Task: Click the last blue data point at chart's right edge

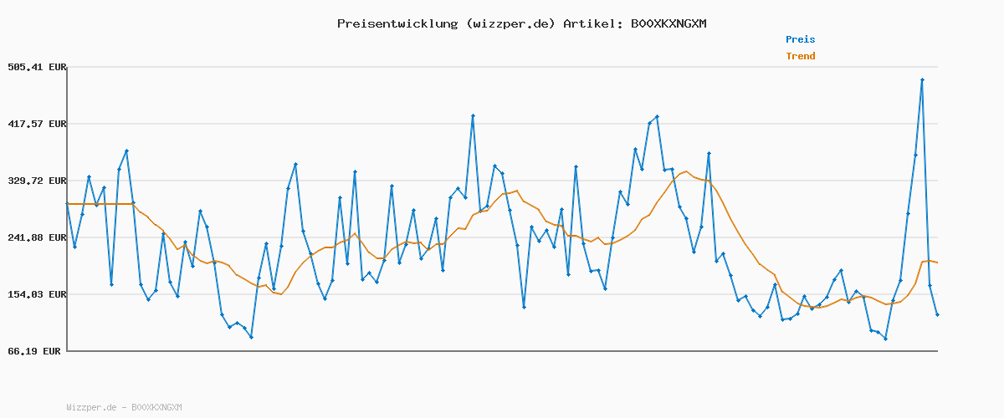Action: [x=937, y=314]
